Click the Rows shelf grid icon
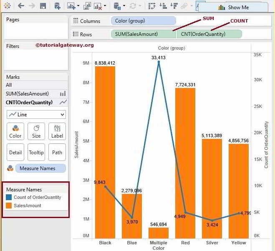 pyautogui.click(x=76, y=34)
